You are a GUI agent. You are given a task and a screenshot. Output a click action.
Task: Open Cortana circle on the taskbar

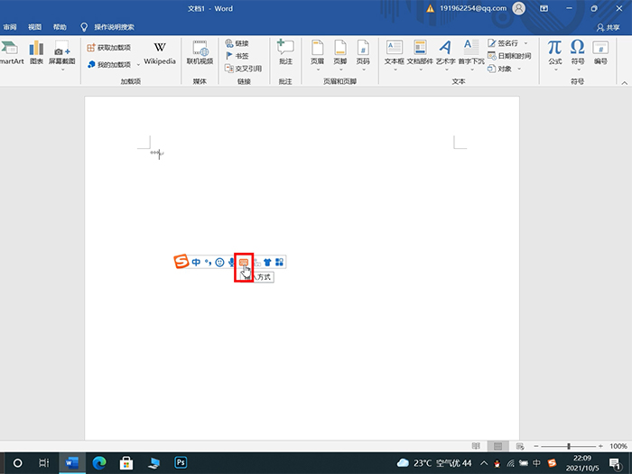(18, 462)
